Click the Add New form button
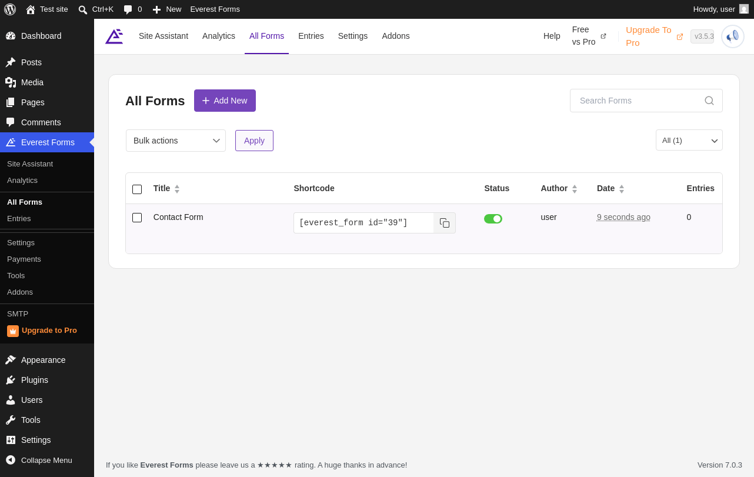The image size is (754, 477). (225, 101)
